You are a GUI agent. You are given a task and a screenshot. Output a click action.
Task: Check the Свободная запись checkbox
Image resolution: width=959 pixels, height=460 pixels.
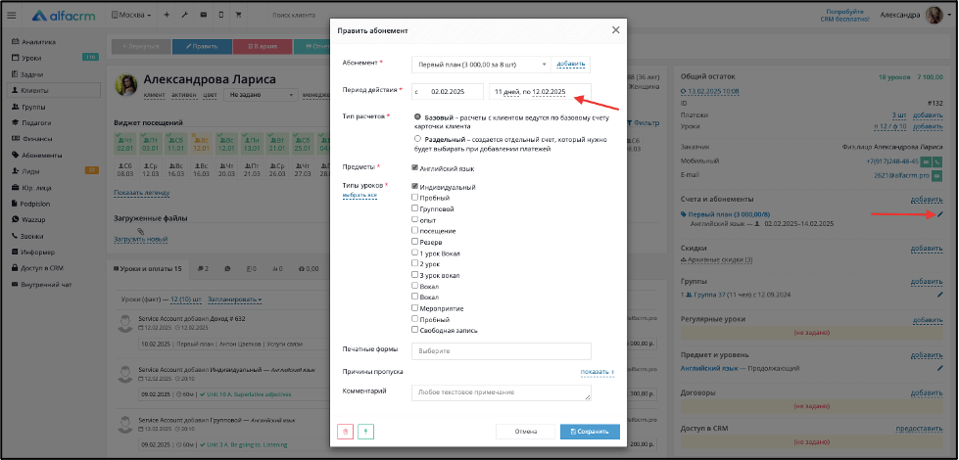point(414,330)
